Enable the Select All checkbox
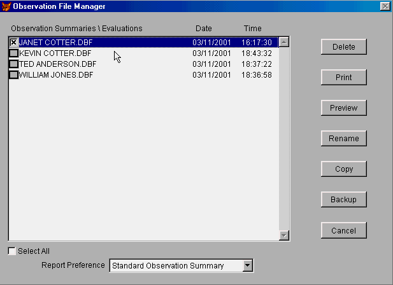 click(x=11, y=251)
